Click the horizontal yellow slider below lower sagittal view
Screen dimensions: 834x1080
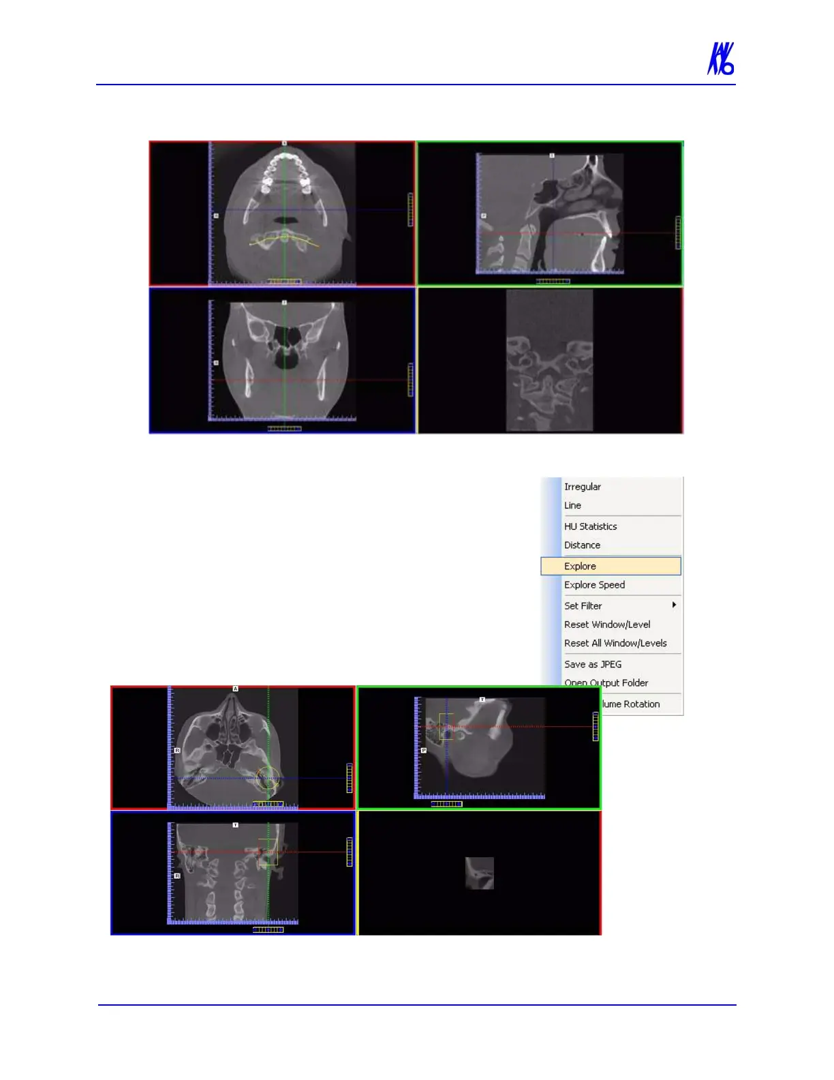447,804
